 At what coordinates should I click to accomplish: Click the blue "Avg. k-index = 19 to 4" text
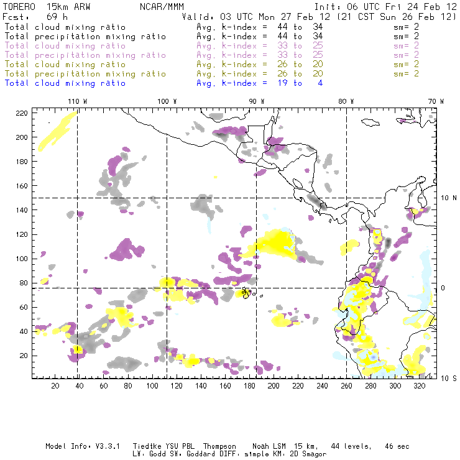click(260, 83)
